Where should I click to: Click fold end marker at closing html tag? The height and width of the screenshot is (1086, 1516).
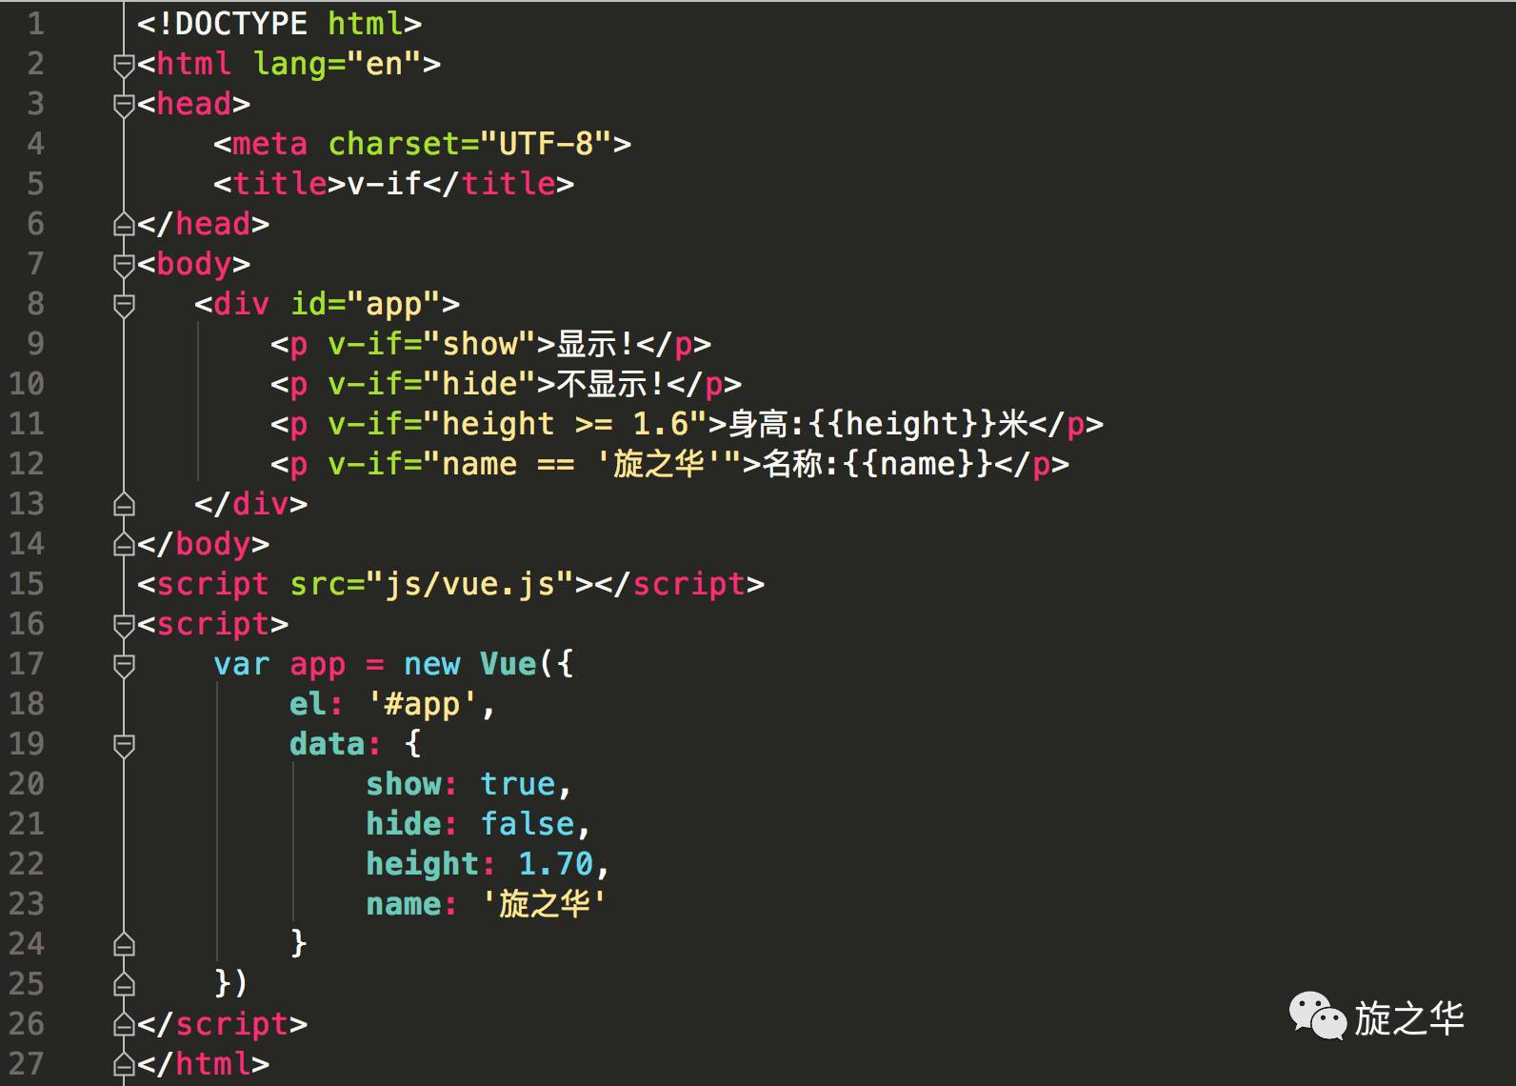(124, 1065)
